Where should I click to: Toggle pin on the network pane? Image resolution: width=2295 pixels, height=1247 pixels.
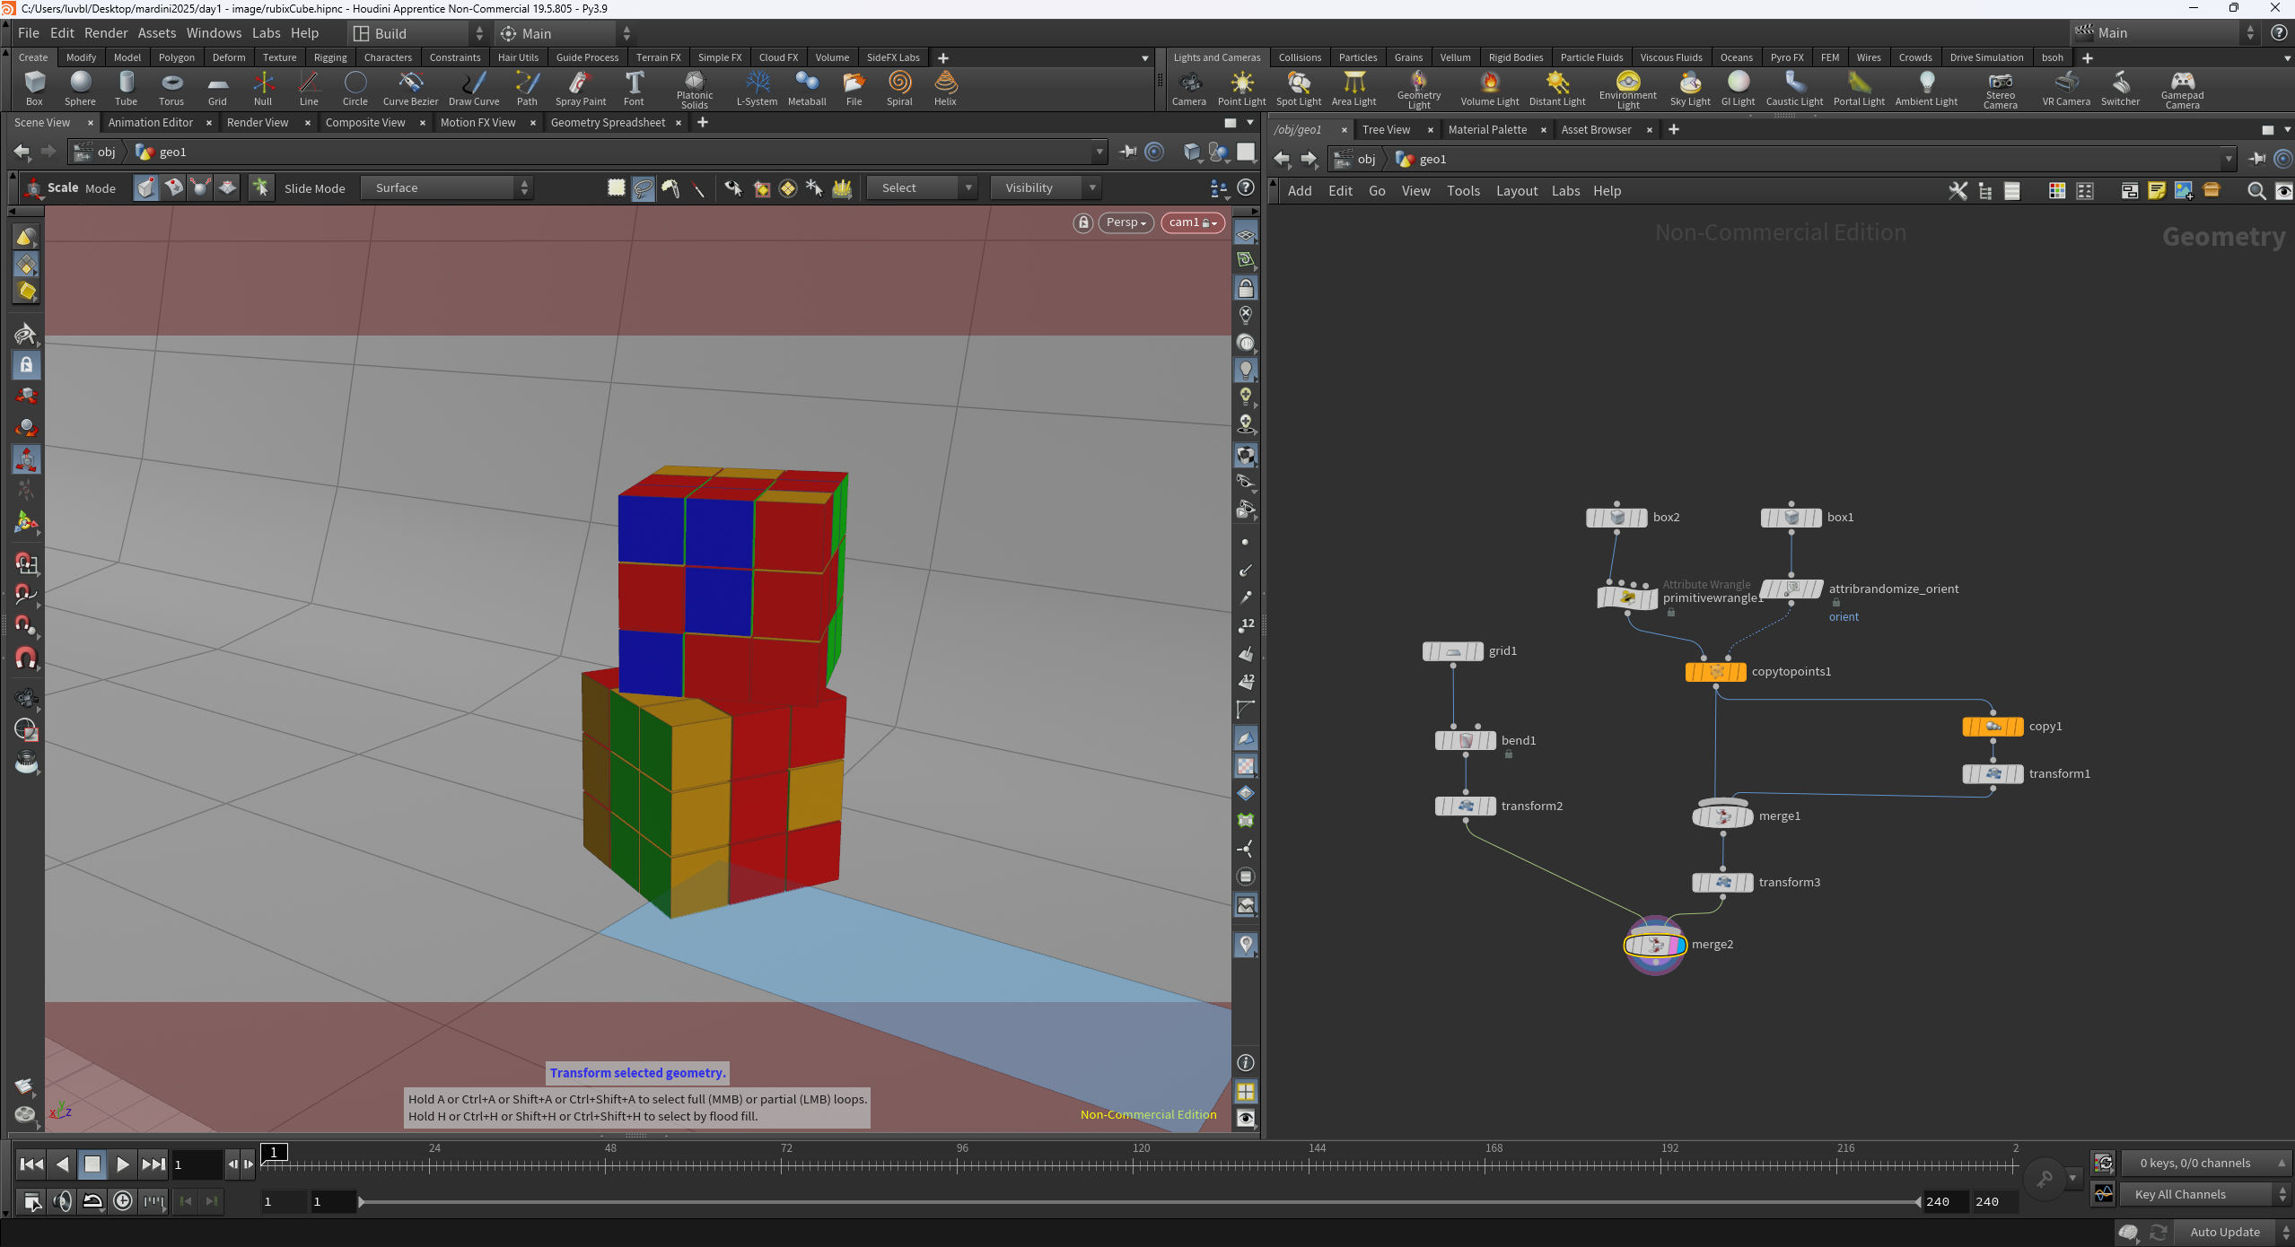pos(2257,160)
